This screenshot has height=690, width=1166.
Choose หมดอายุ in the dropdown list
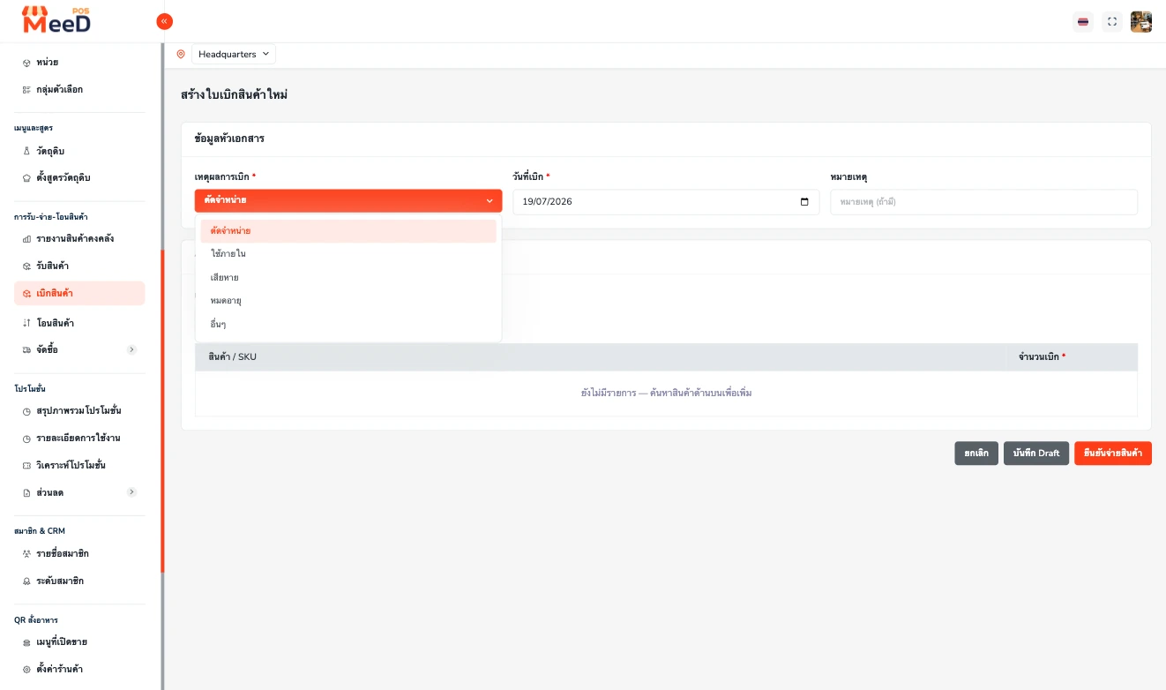348,301
